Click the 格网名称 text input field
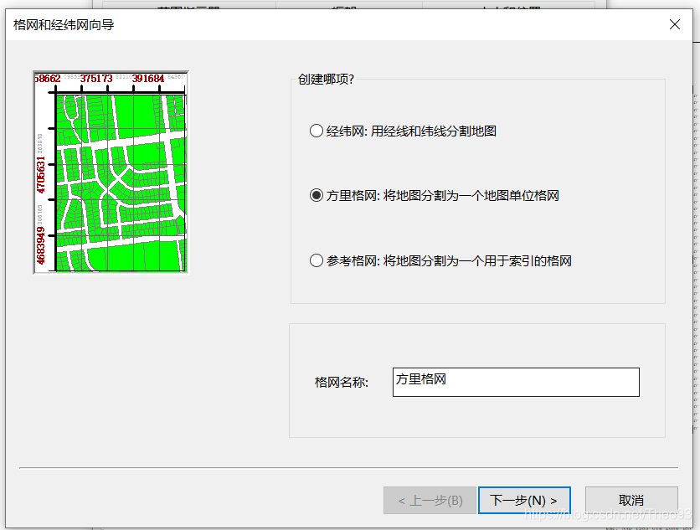Screen dimensions: 700x530 coord(516,382)
